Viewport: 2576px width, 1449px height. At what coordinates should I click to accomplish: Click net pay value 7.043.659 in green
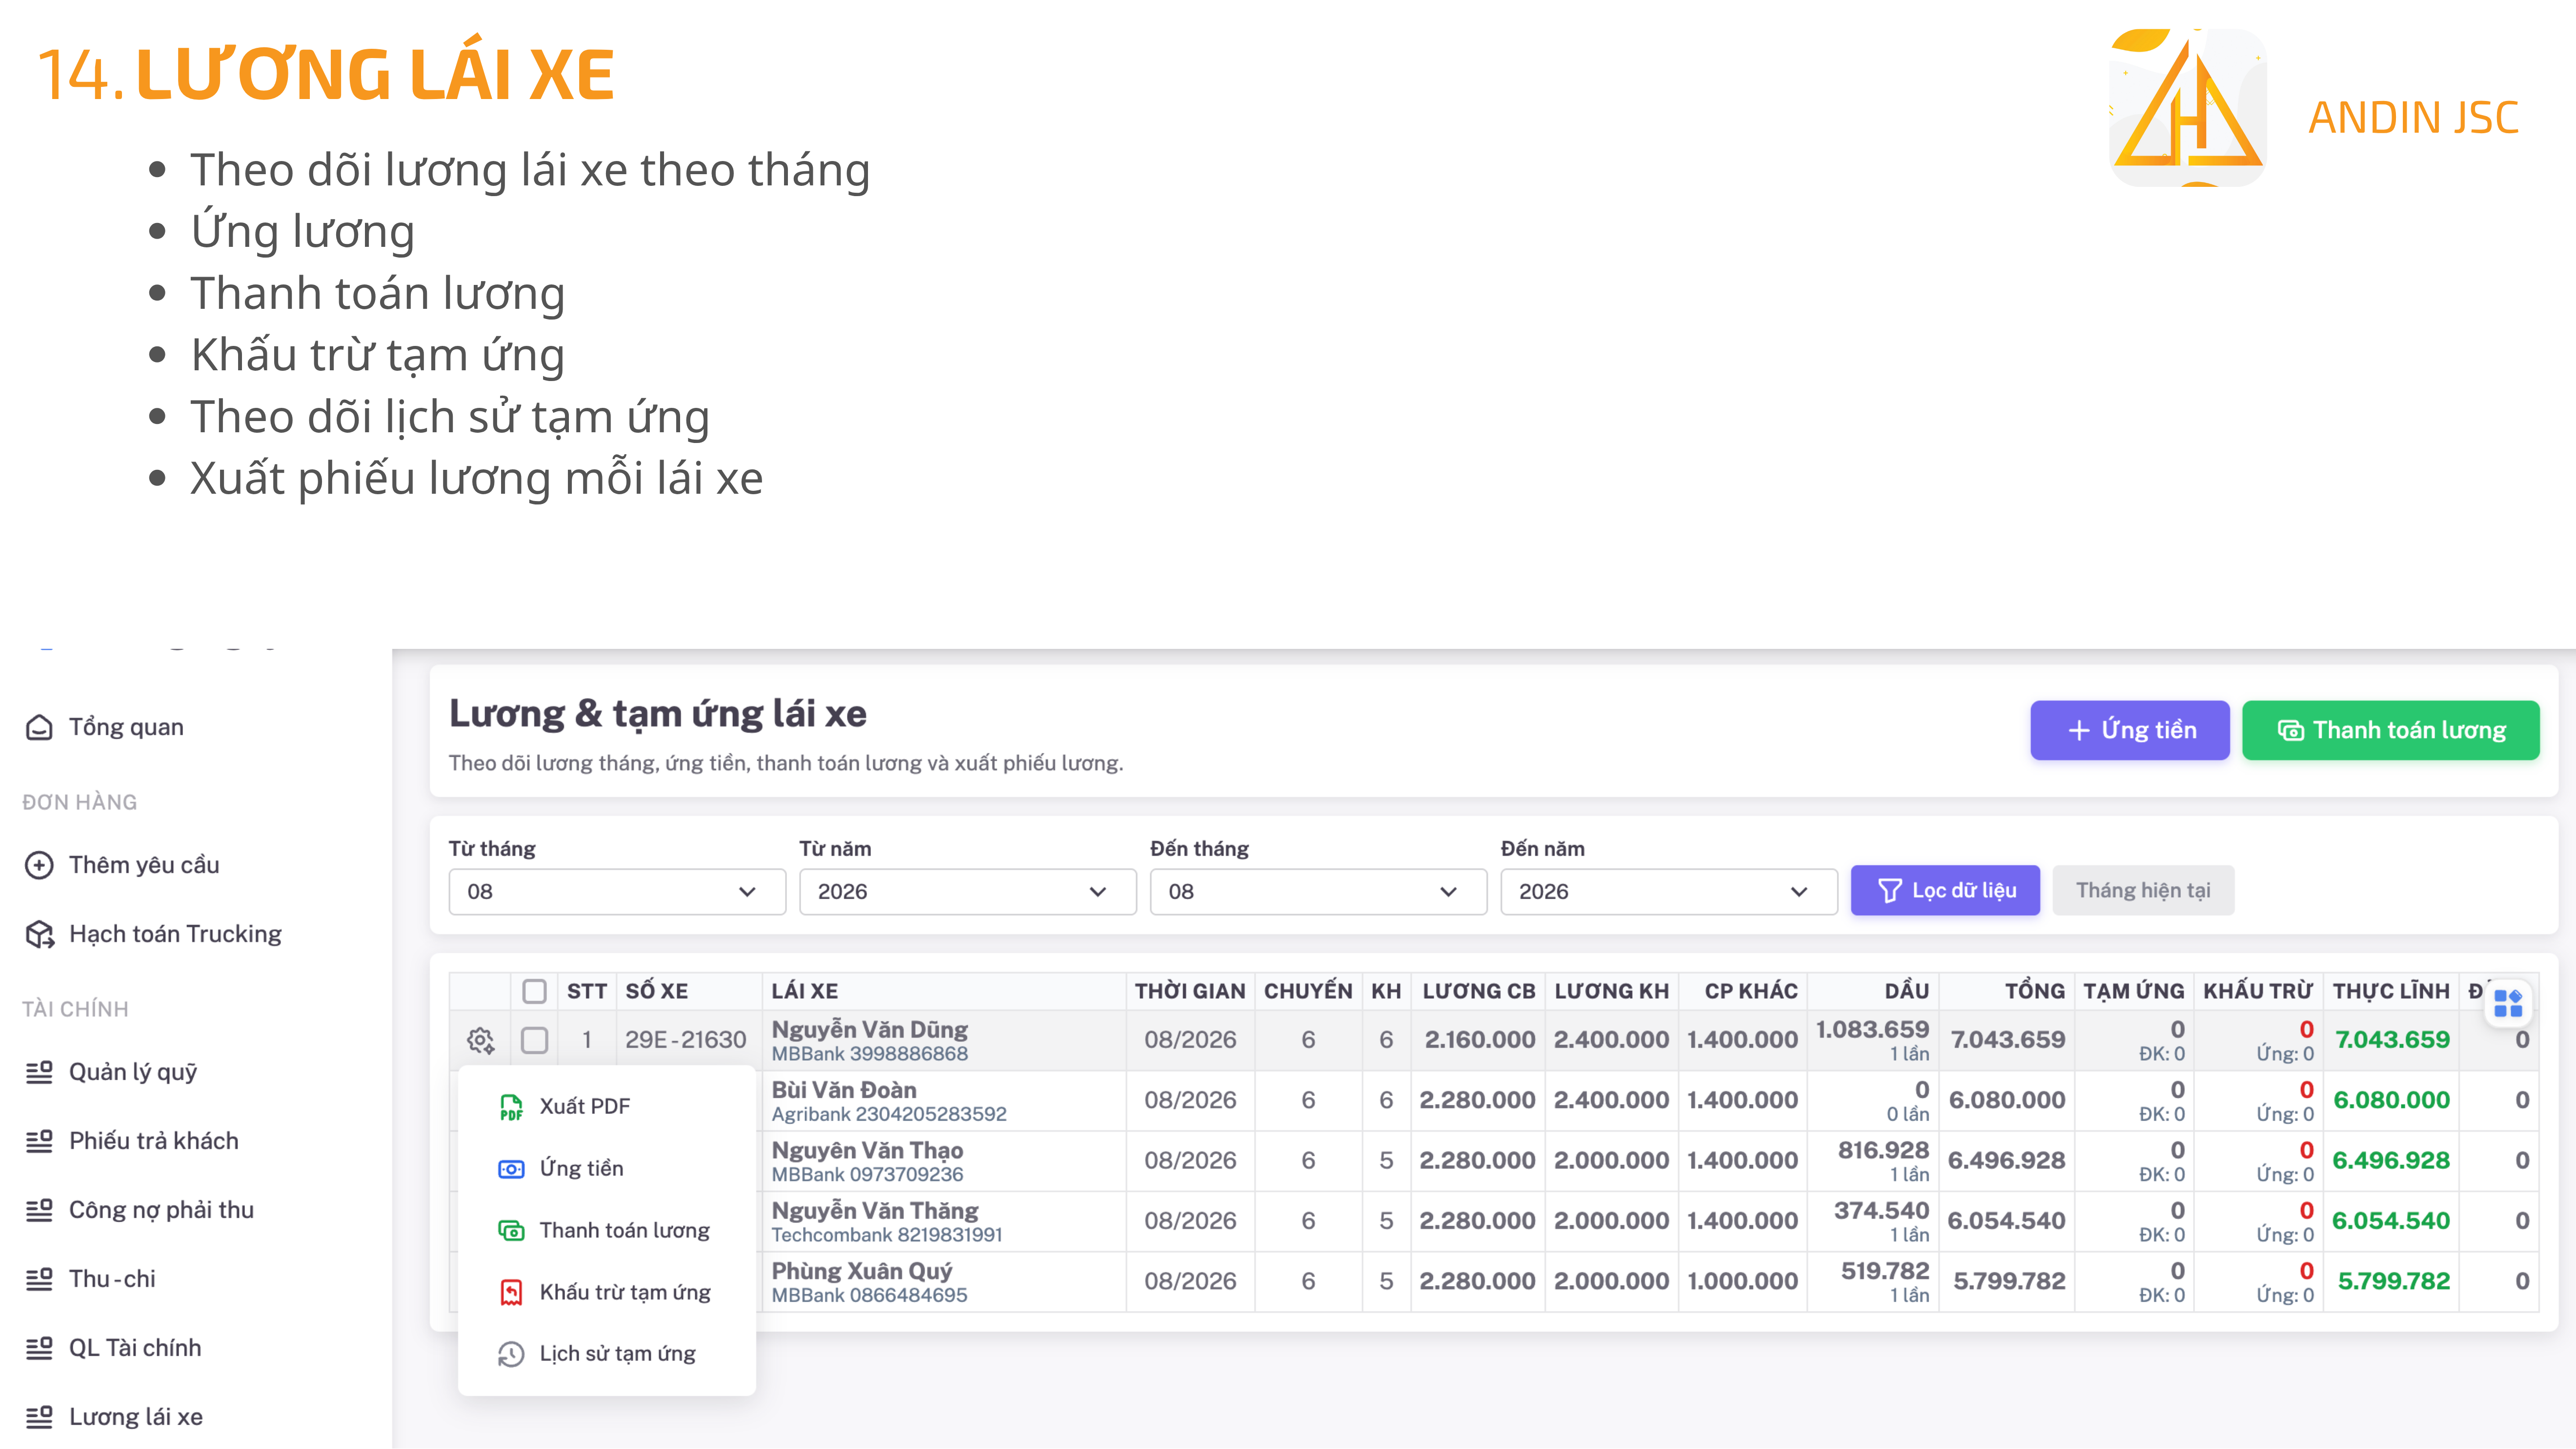point(2392,1040)
